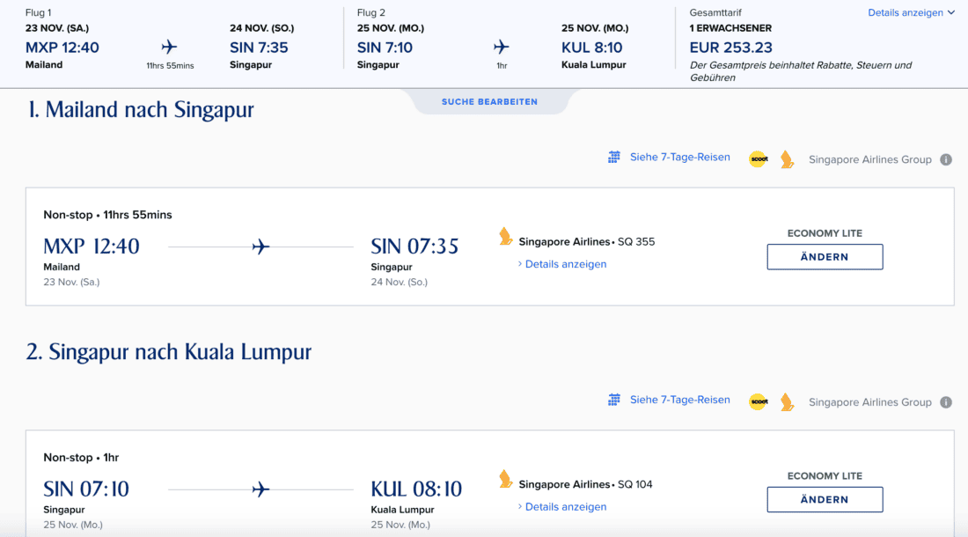Click the calendar icon for Kuala Lumpur flight
The height and width of the screenshot is (537, 968).
pyautogui.click(x=614, y=400)
